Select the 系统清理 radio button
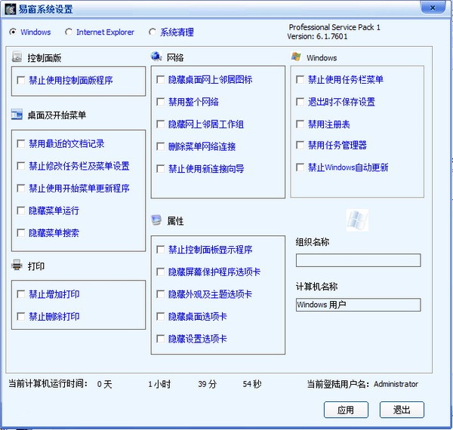 click(153, 32)
